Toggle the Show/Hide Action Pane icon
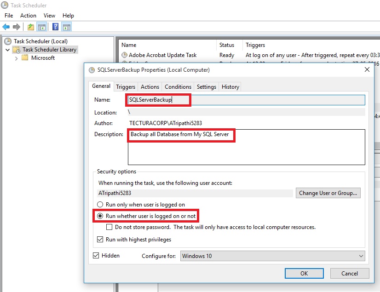380x292 pixels. (x=66, y=27)
